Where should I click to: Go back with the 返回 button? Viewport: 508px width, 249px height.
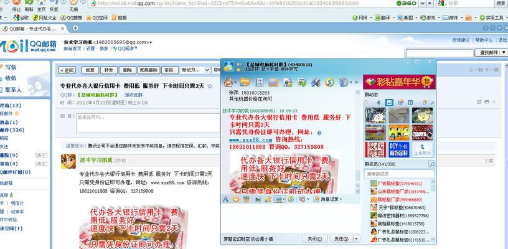[67, 70]
